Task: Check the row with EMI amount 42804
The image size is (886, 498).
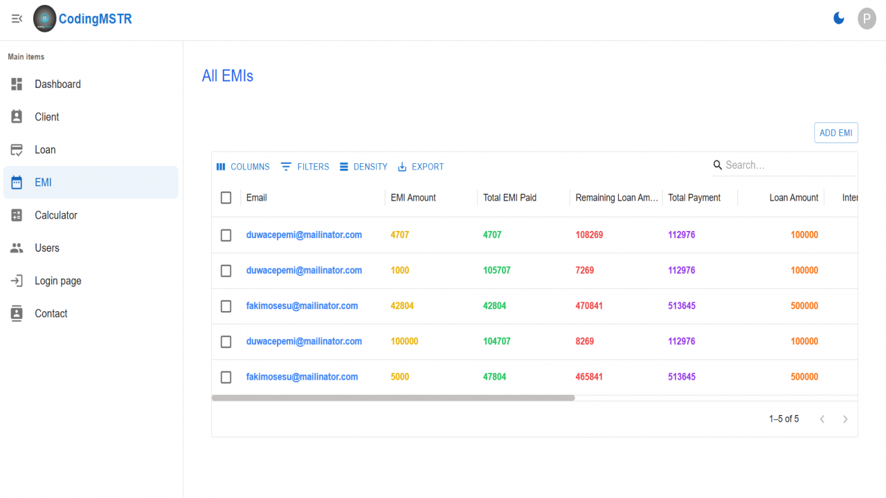Action: [226, 306]
